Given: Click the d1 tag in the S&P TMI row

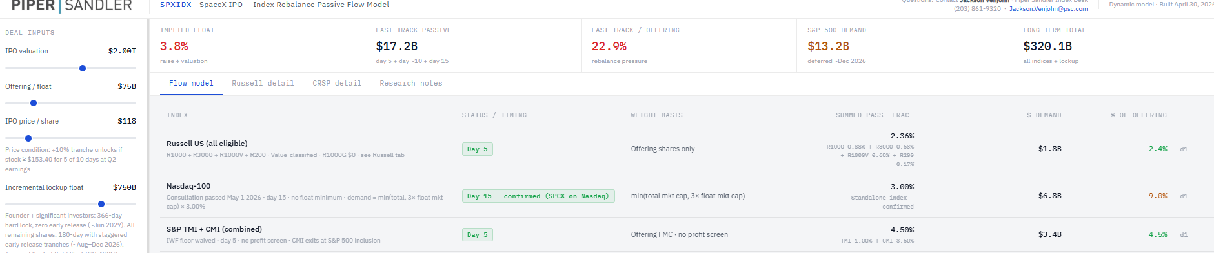Looking at the screenshot, I should coord(1184,235).
